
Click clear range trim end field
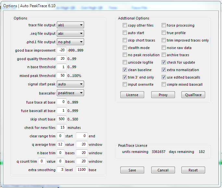click(x=82, y=136)
